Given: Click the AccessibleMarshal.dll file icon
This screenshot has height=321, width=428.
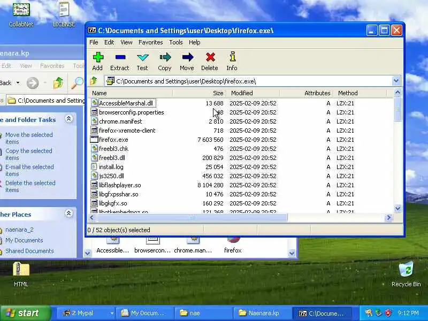Looking at the screenshot, I should (94, 103).
